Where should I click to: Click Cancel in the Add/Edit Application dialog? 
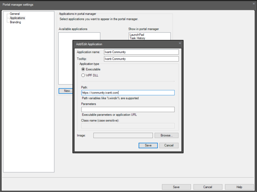pyautogui.click(x=169, y=145)
